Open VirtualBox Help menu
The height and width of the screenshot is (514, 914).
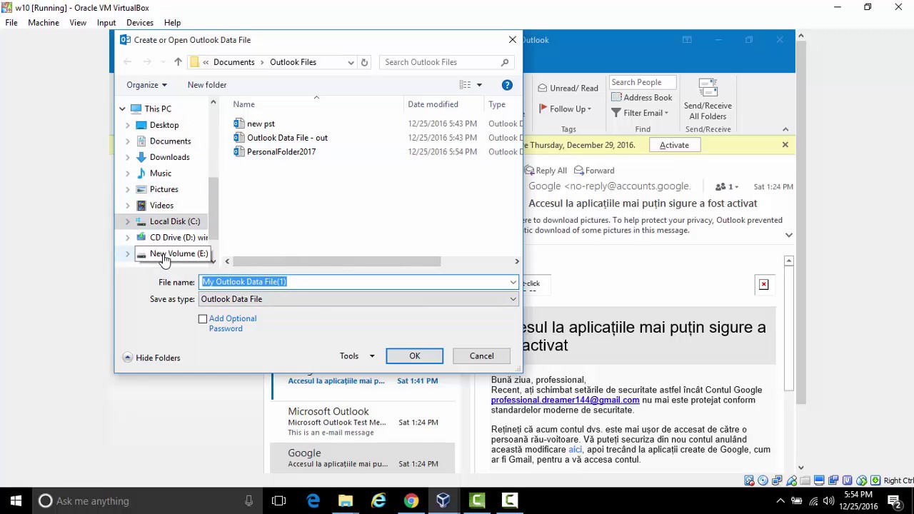(172, 23)
